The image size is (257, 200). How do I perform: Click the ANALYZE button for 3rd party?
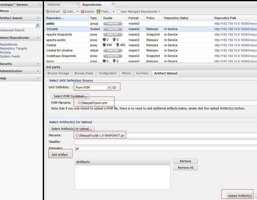(x=112, y=29)
